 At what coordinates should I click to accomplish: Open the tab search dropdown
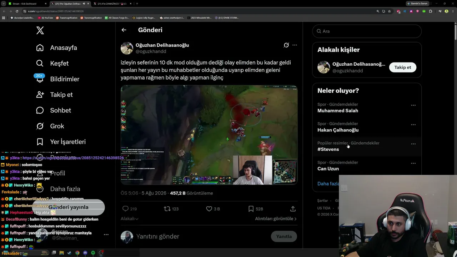click(3, 4)
